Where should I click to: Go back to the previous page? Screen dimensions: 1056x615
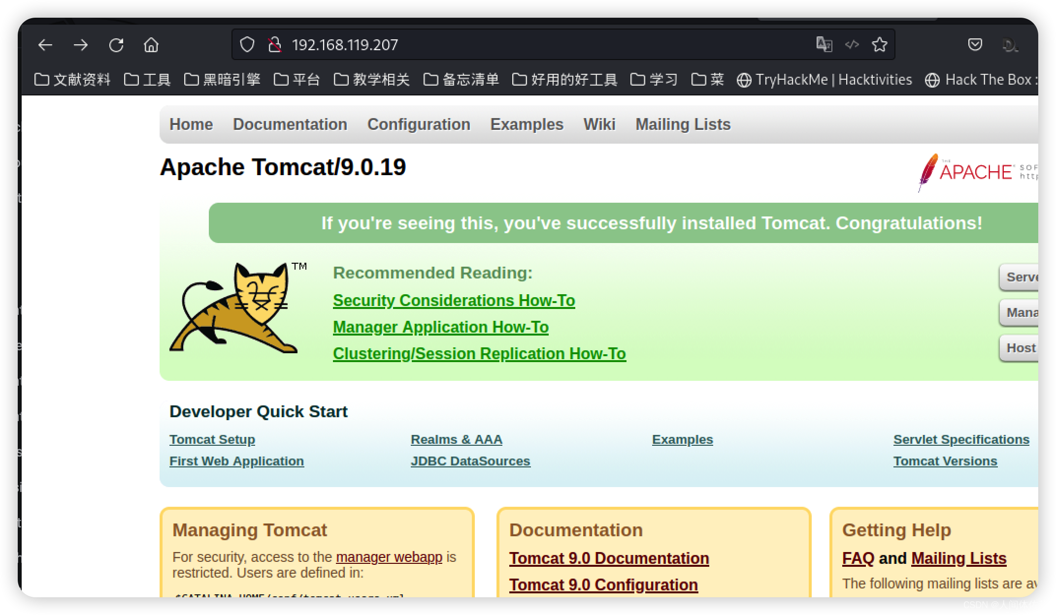pyautogui.click(x=45, y=45)
